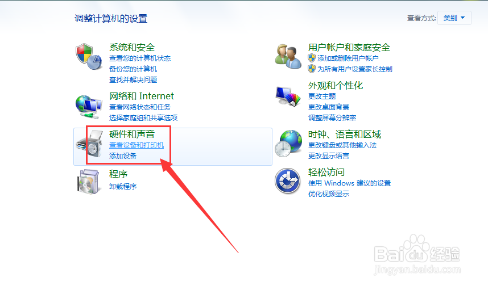This screenshot has height=286, width=488.
Task: Click the System and Security shield icon
Action: [x=89, y=57]
